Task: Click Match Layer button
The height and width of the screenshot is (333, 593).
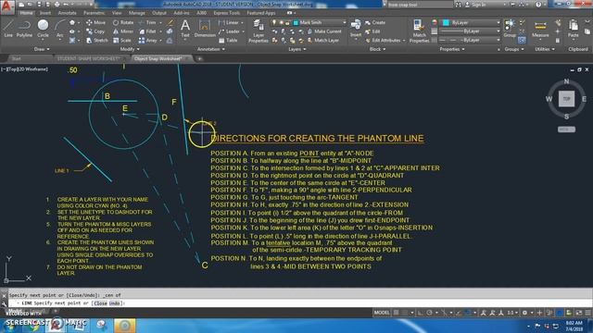Action: (x=323, y=40)
